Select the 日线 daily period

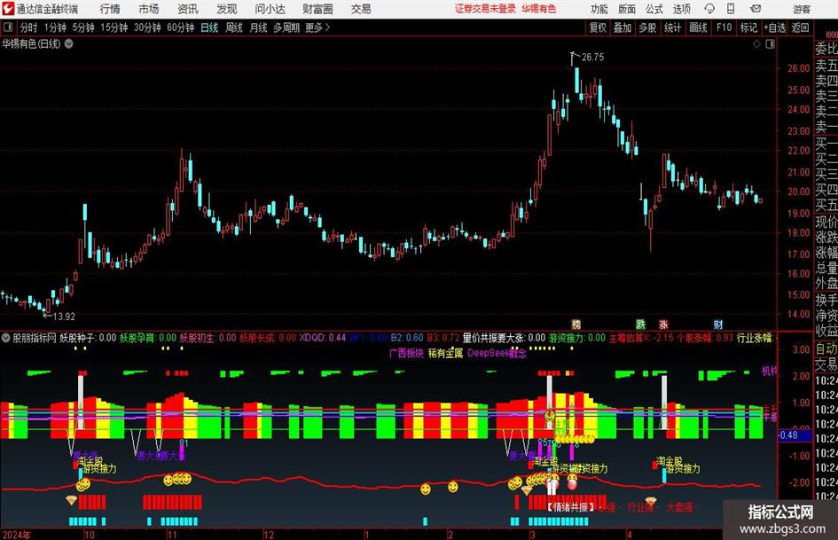[209, 27]
